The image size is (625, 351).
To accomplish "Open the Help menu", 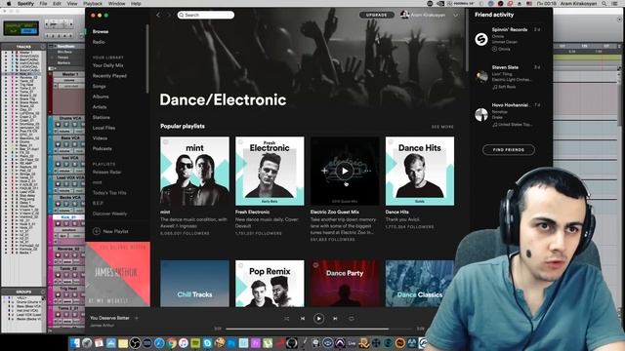I will (136, 4).
